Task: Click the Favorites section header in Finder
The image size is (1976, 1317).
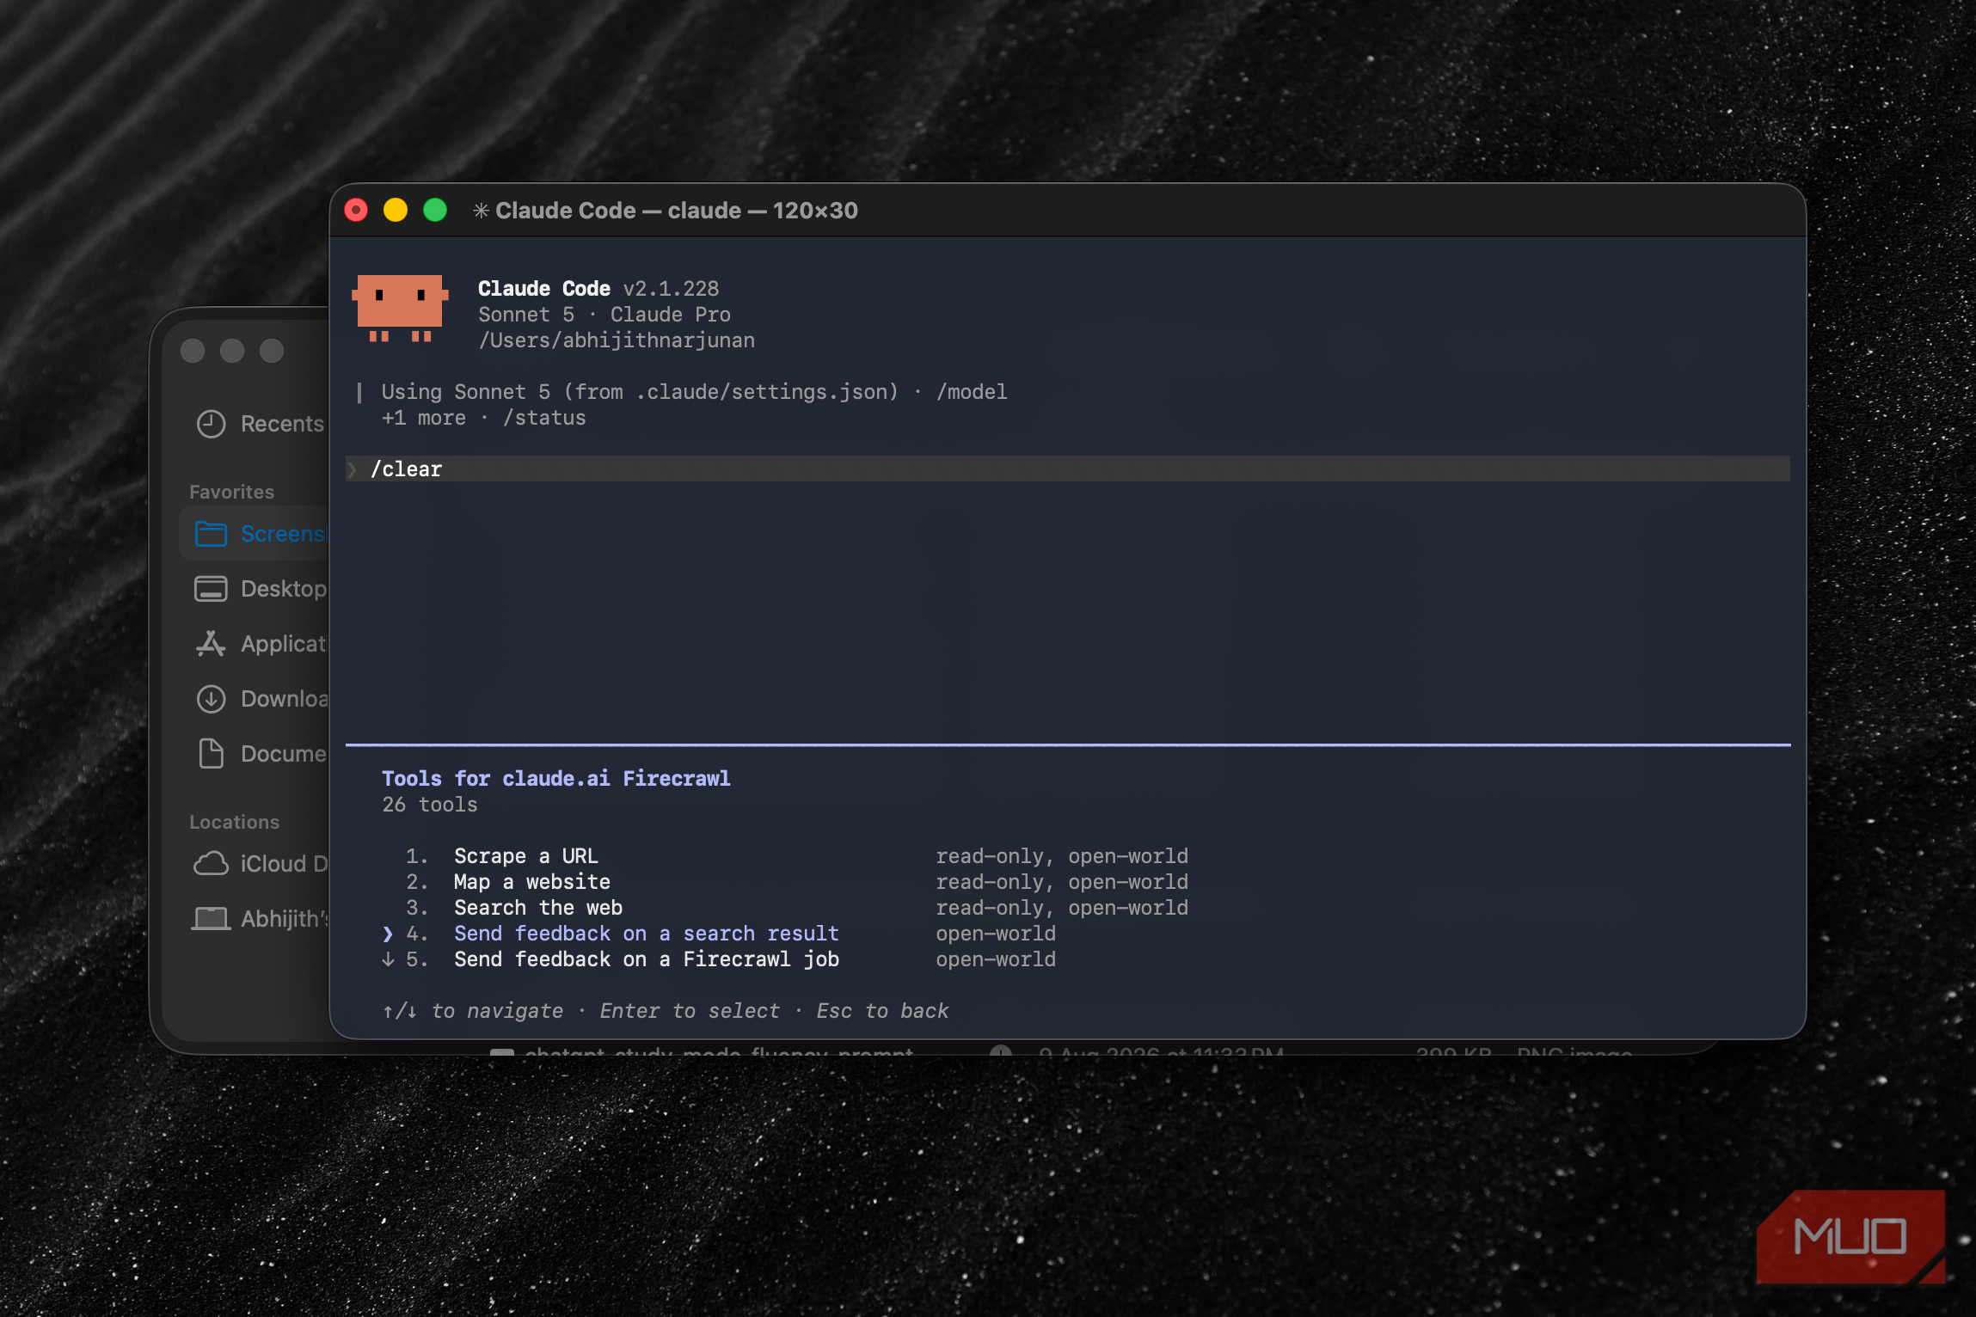Action: 231,492
